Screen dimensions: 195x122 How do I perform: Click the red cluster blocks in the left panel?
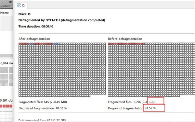tap(6, 106)
